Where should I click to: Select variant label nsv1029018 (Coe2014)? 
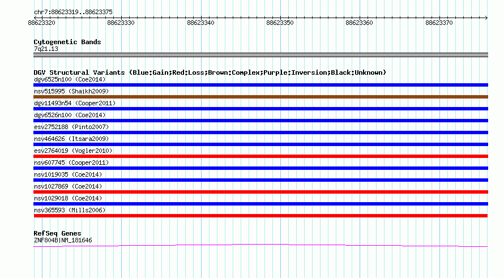(x=68, y=198)
